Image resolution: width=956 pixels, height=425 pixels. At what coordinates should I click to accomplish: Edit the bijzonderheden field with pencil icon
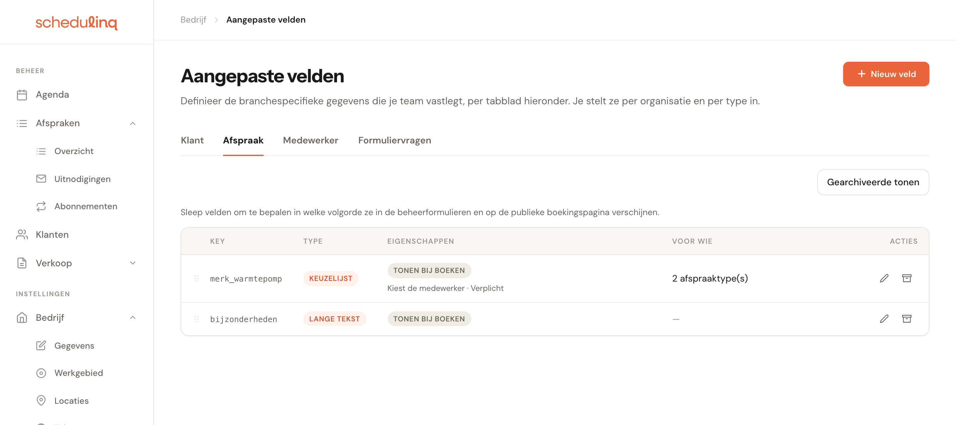tap(884, 318)
